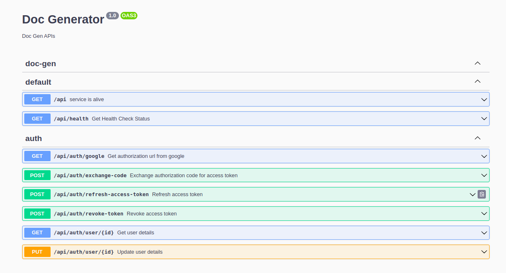
Task: Expand the /api endpoint details
Action: point(484,99)
